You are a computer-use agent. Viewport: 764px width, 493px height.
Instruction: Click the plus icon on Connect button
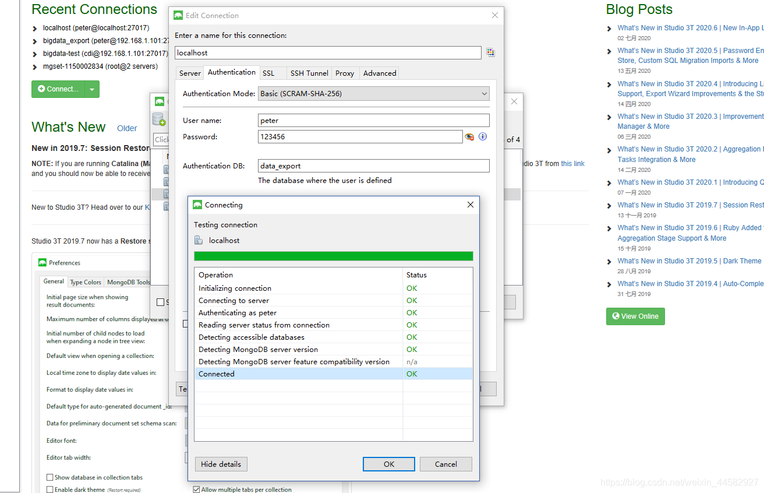click(x=41, y=89)
